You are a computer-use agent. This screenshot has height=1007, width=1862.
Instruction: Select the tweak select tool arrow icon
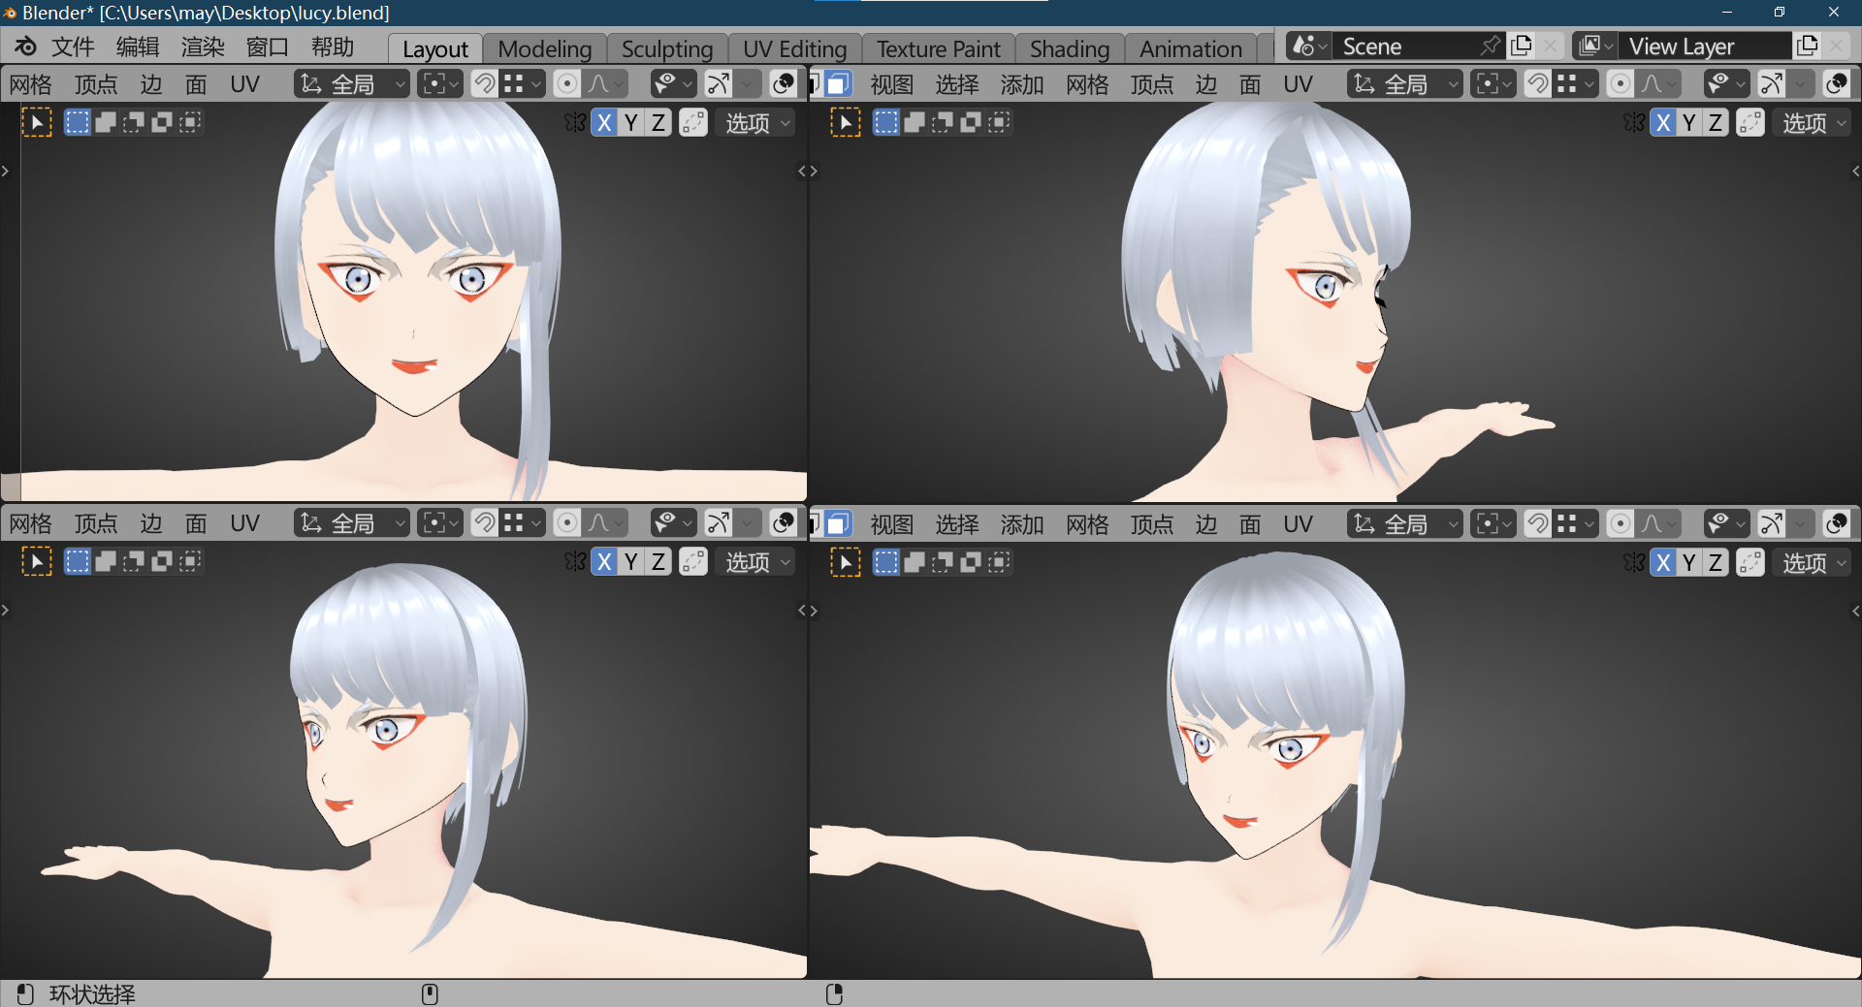[x=36, y=121]
